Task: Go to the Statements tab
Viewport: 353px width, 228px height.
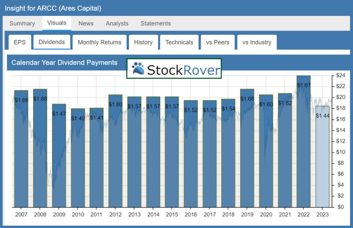Action: 155,23
